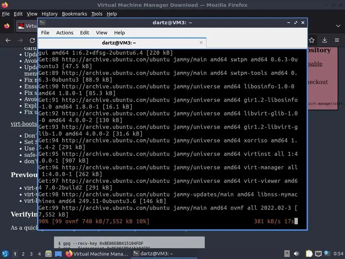
Task: Open terminal Help menu
Action: tap(119, 33)
